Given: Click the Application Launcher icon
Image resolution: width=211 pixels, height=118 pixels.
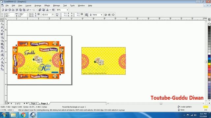Looking at the screenshot, I should 47,10.
